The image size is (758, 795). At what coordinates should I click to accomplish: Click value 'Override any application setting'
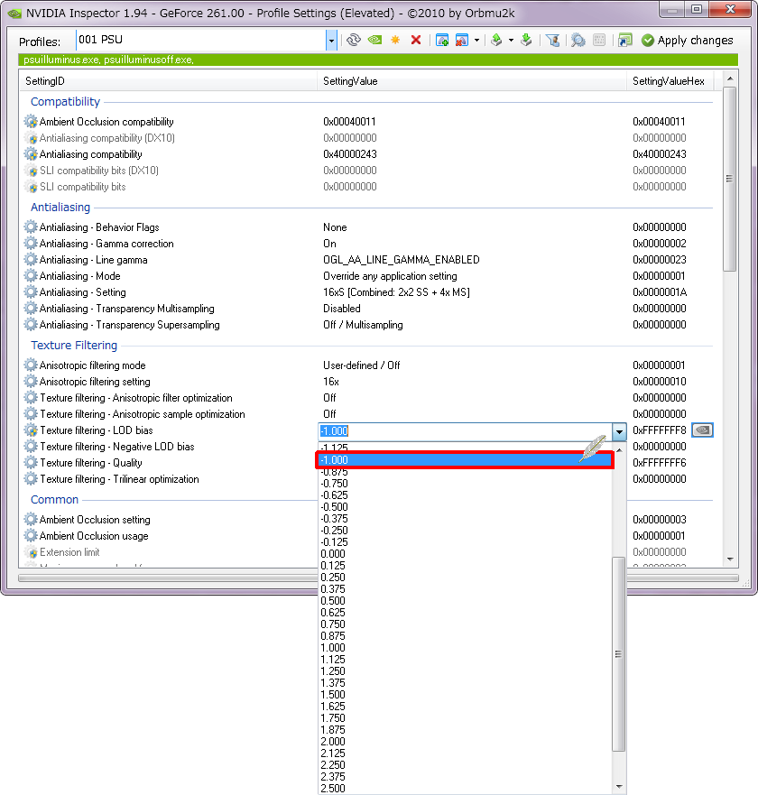[x=390, y=276]
